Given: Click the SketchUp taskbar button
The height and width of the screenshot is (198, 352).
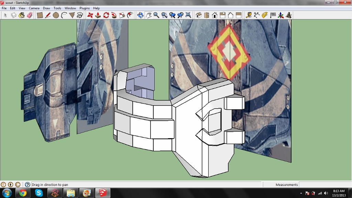Looking at the screenshot, I should point(102,193).
